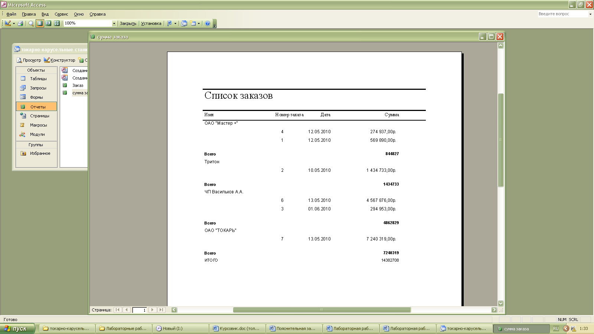This screenshot has height=334, width=594.
Task: Open the Вид menu
Action: (45, 14)
